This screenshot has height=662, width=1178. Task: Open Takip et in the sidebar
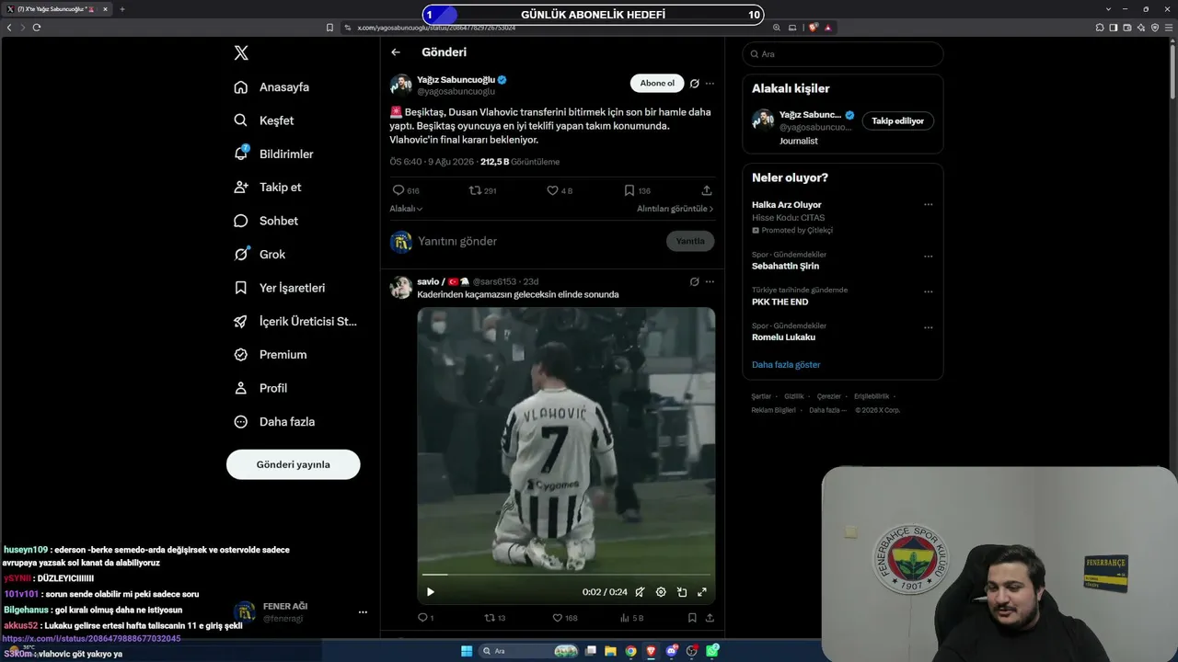point(268,188)
